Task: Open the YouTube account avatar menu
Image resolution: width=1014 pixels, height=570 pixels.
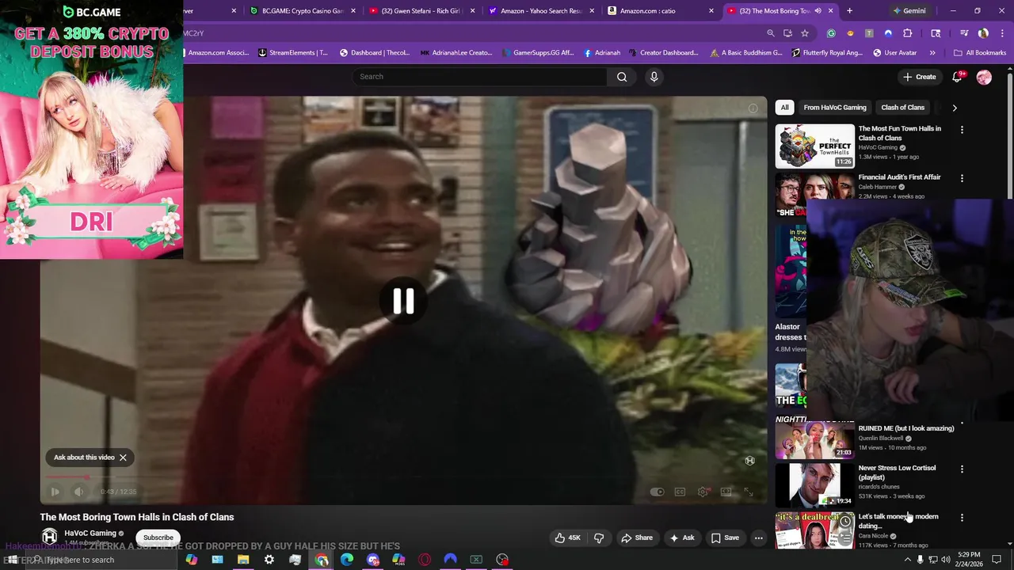Action: click(x=984, y=77)
